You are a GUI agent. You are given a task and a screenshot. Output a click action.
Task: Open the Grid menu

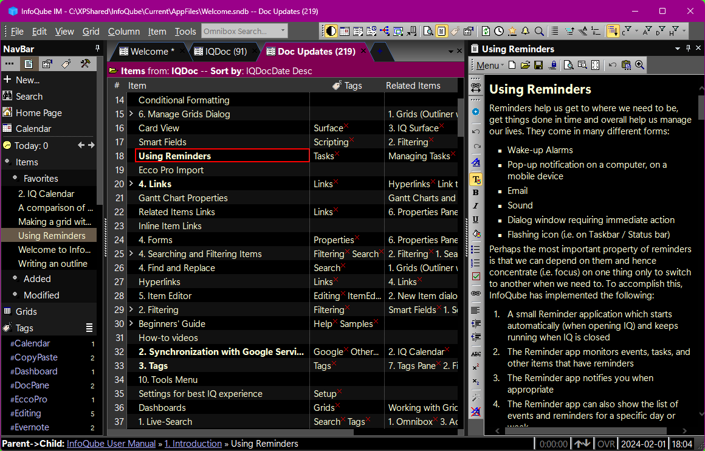coord(91,32)
